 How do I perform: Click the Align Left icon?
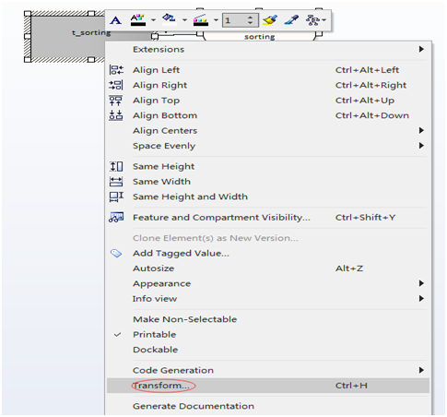pyautogui.click(x=116, y=70)
